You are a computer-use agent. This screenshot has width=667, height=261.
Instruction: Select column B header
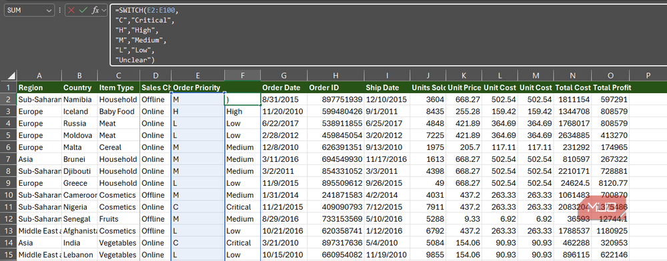[79, 75]
